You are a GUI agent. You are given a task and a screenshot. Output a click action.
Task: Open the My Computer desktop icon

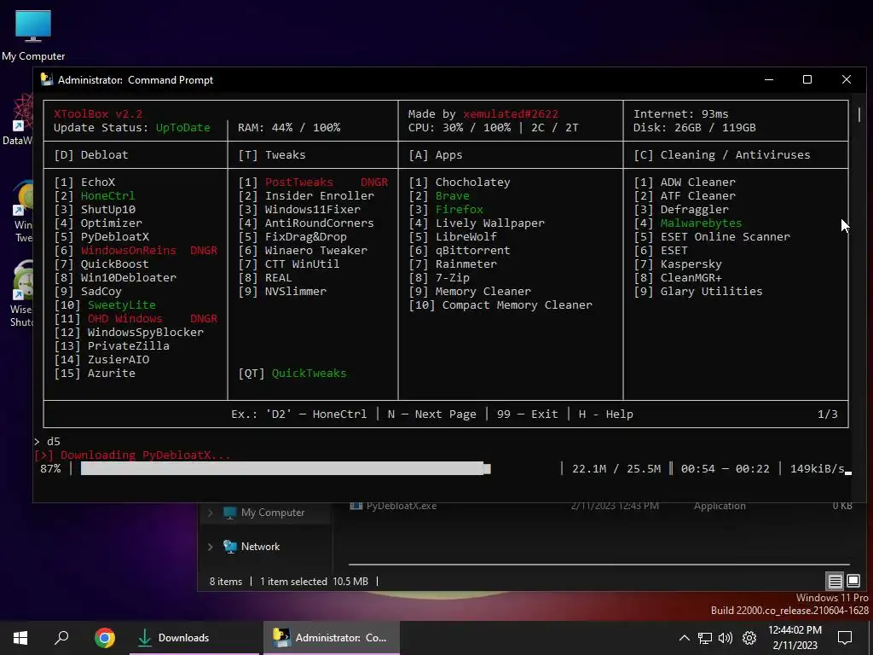(x=33, y=35)
